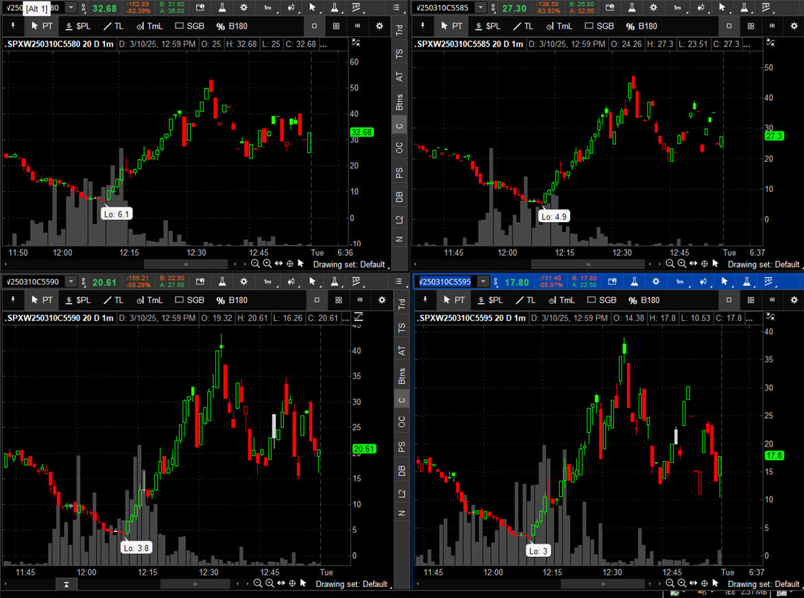
Task: Toggle SGB rectangle tool in C5580 panel
Action: click(x=190, y=26)
